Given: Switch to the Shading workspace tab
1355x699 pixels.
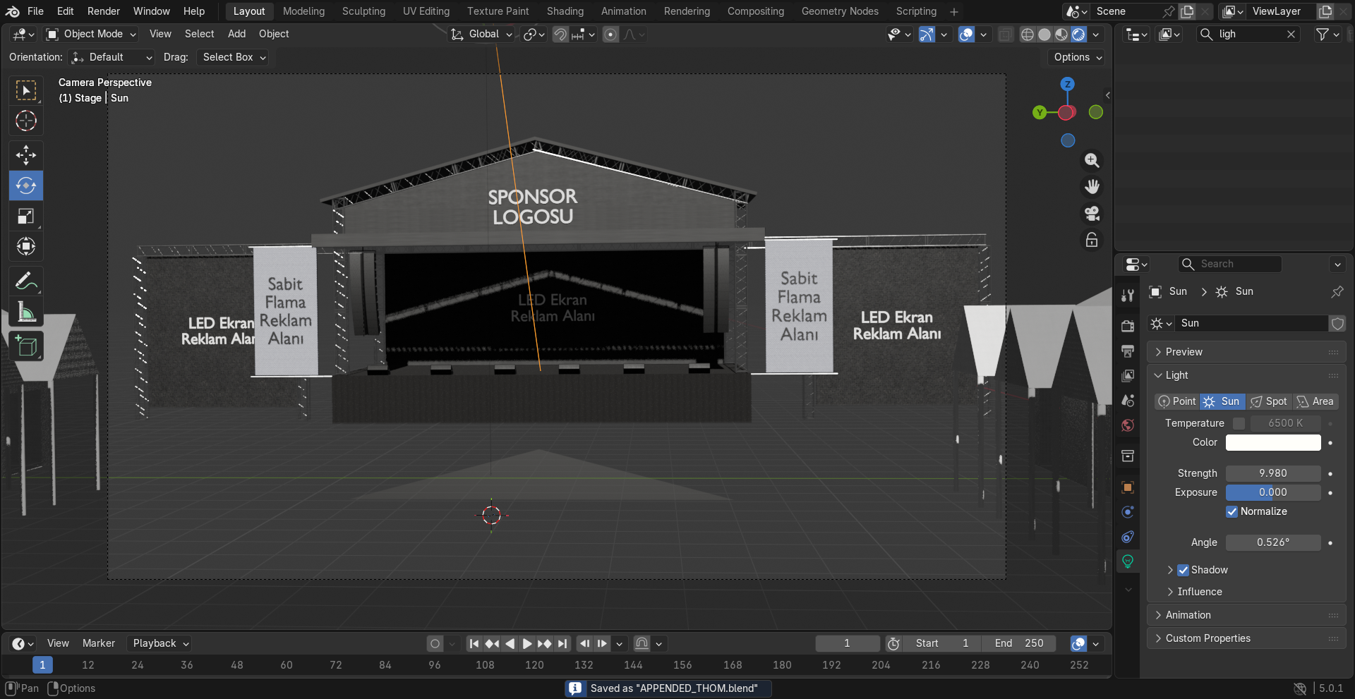Looking at the screenshot, I should click(x=565, y=11).
